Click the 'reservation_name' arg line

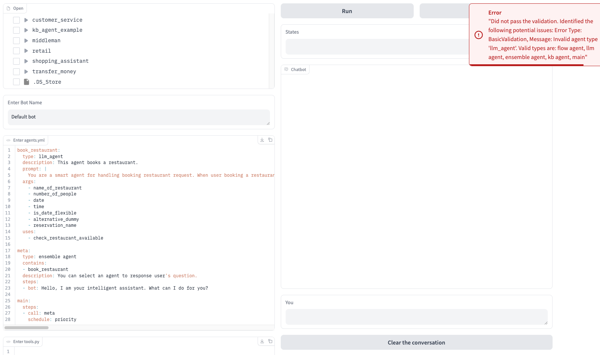[x=55, y=225]
